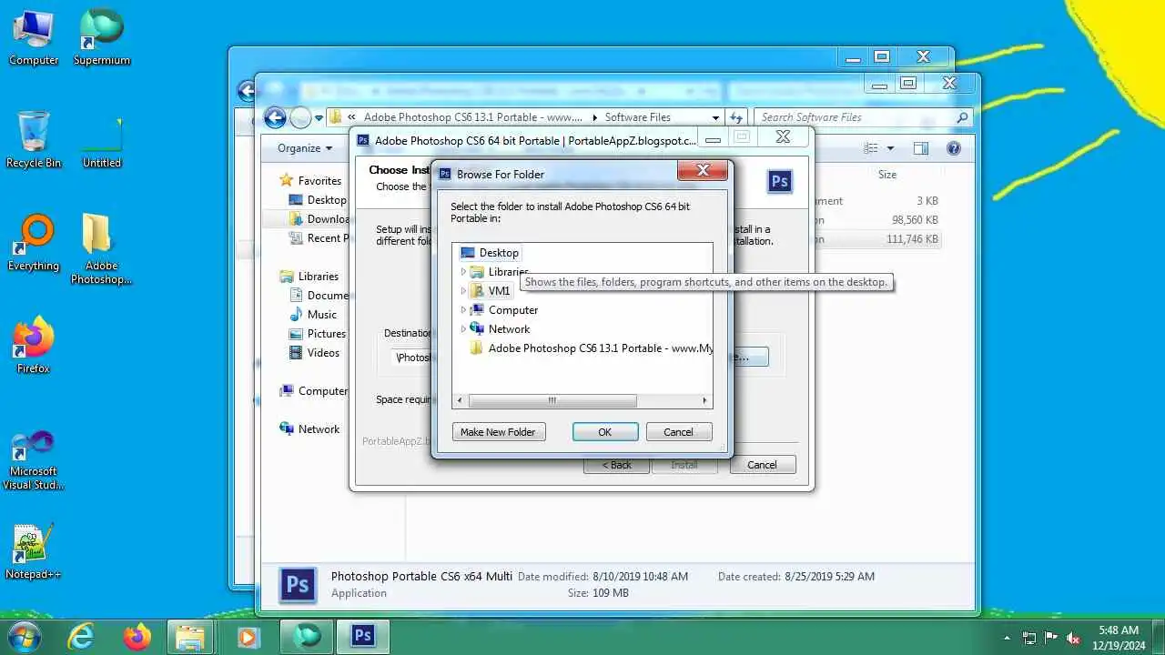1165x655 pixels.
Task: Select the Notepad++ desktop shortcut
Action: click(34, 551)
